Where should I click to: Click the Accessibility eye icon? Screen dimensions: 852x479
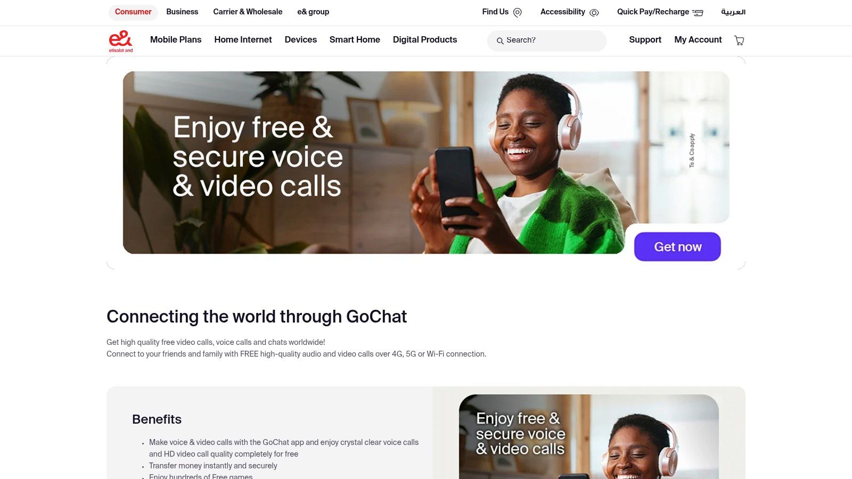[594, 13]
